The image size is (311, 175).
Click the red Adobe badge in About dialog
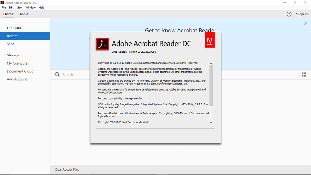(x=210, y=40)
